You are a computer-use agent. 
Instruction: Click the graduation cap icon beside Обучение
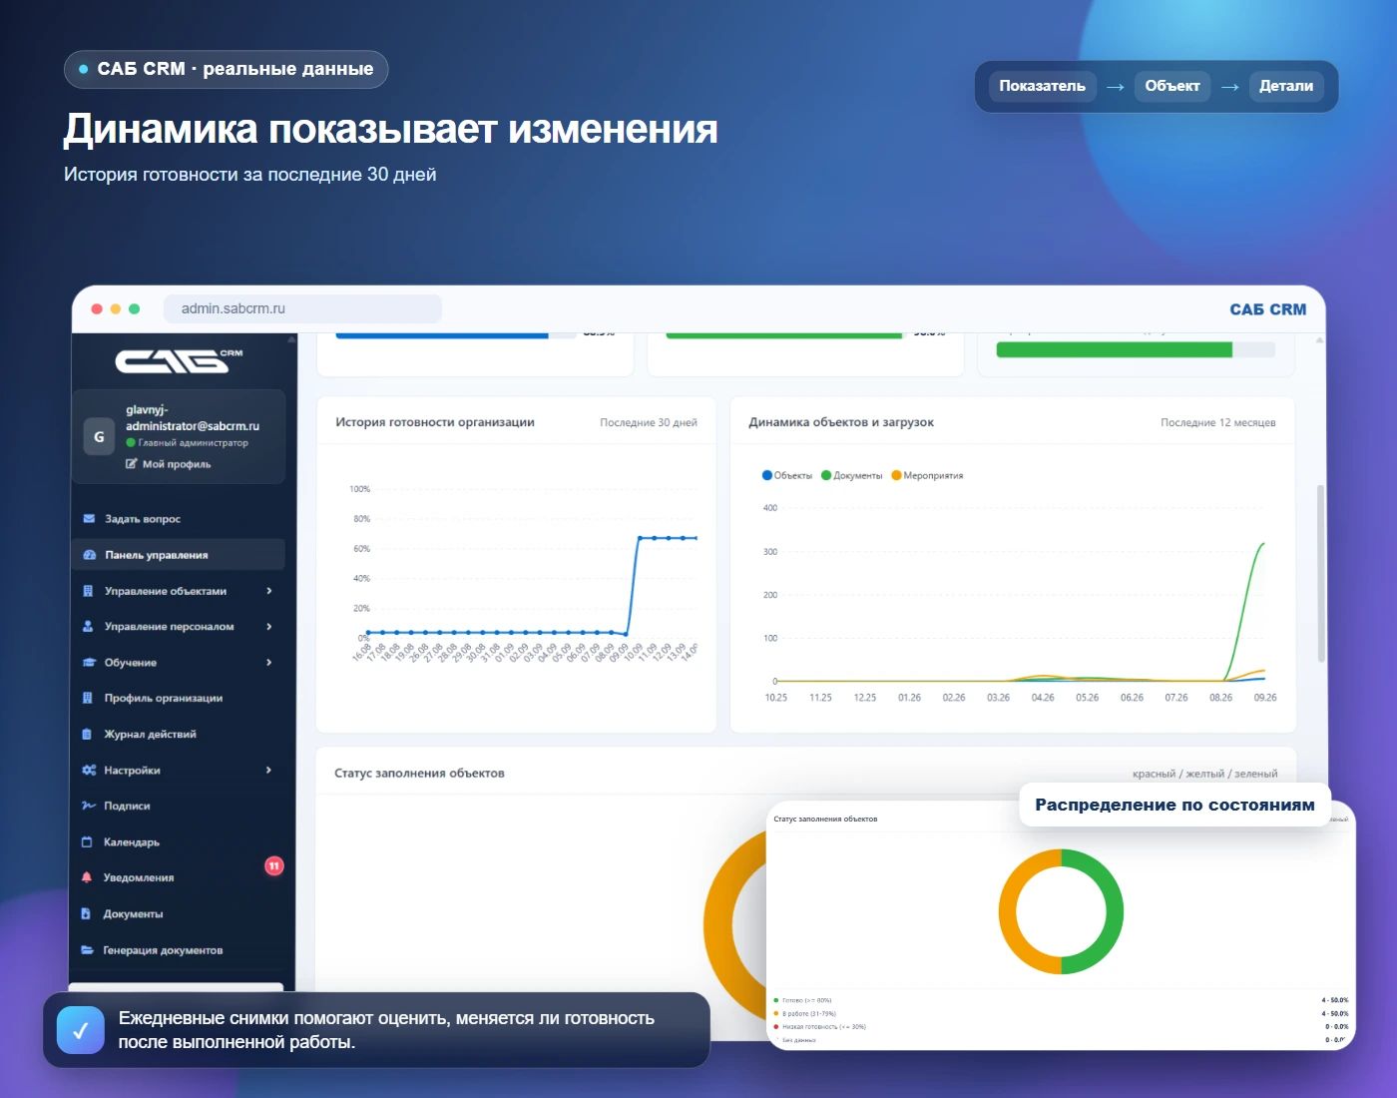pyautogui.click(x=88, y=663)
